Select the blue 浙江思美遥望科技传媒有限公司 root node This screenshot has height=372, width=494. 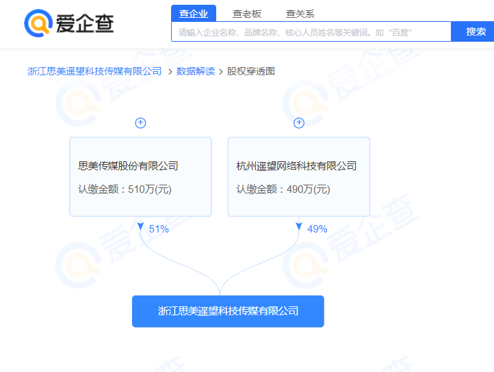coord(228,311)
